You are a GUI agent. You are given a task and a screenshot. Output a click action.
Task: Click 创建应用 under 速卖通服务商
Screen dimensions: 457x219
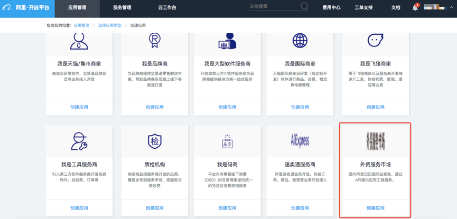point(300,208)
